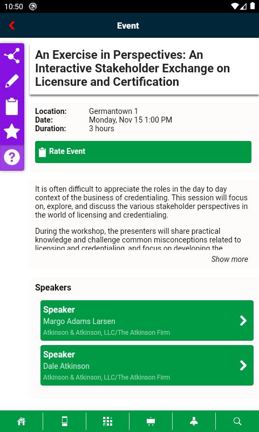Click the event title heading
Image resolution: width=259 pixels, height=432 pixels.
coord(132,69)
